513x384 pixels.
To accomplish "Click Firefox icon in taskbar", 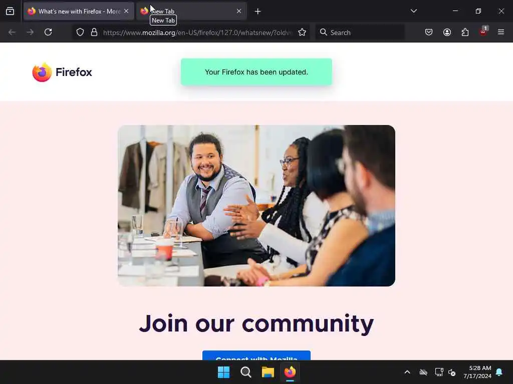I will [290, 372].
